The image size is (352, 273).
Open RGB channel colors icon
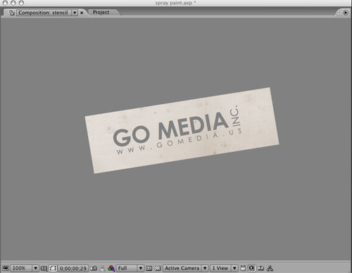pos(111,268)
